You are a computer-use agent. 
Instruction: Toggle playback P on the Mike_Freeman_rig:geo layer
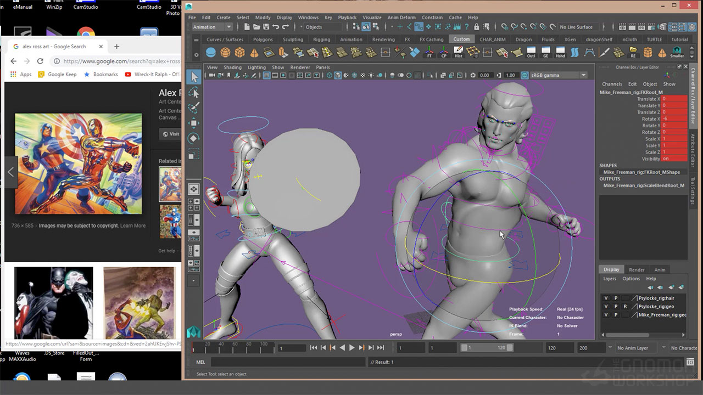click(x=616, y=315)
